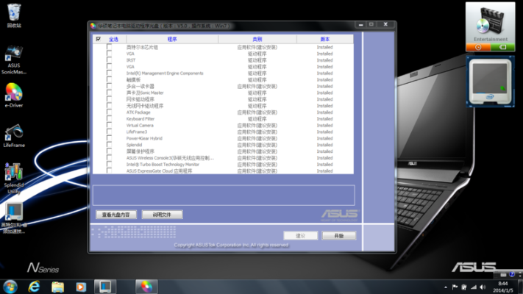Tick the ATK Package checkbox

click(110, 112)
